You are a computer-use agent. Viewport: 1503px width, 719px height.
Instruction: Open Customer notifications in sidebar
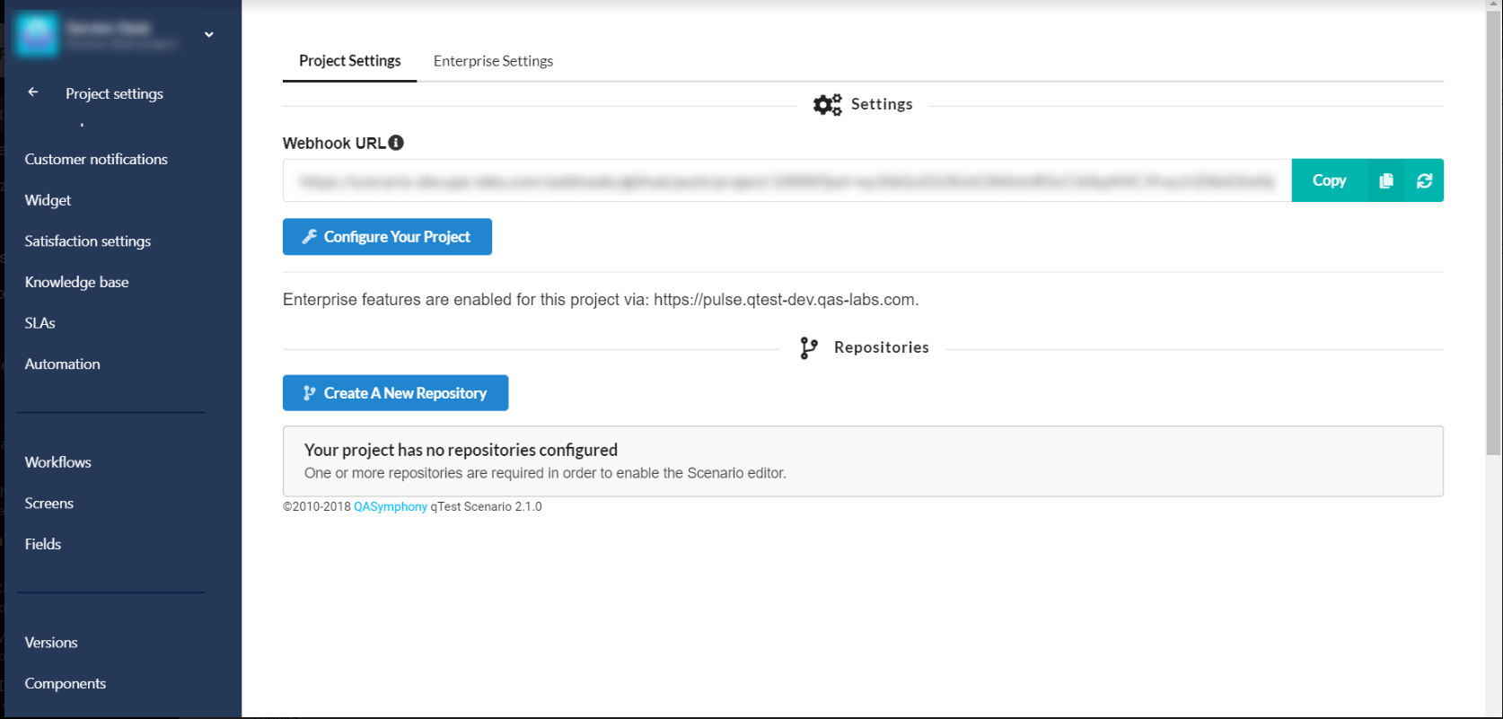96,160
